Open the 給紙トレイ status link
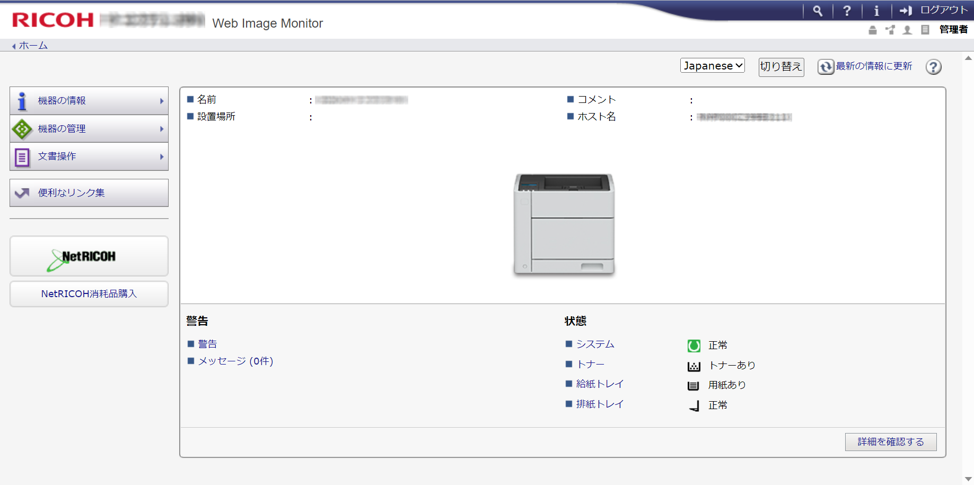The height and width of the screenshot is (485, 974). click(x=600, y=384)
